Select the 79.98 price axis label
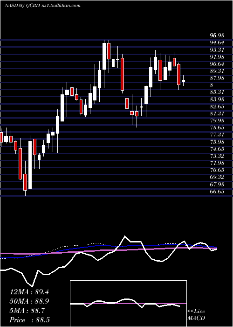The width and height of the screenshot is (233, 327). point(217,121)
